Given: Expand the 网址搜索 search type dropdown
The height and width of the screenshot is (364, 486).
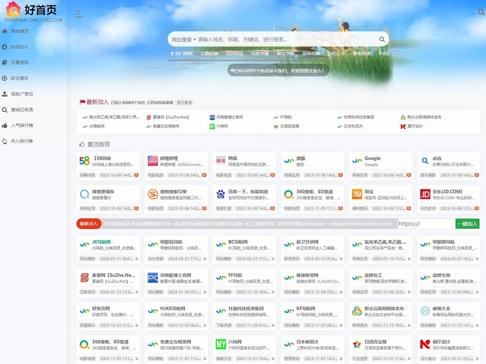Looking at the screenshot, I should 184,39.
